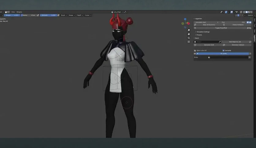Click the Simulation Start frame field
The image size is (256, 148).
click(x=206, y=22)
